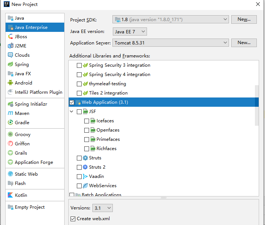Viewport: 265px width, 225px height.
Task: Click the Gradle icon
Action: coord(10,122)
